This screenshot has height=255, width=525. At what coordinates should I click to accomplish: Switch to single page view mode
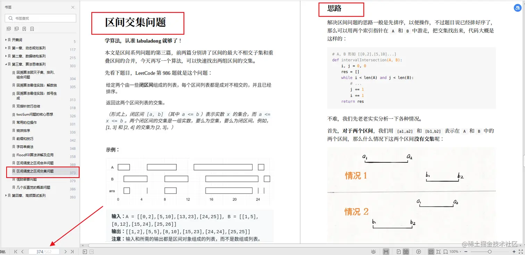(399, 251)
